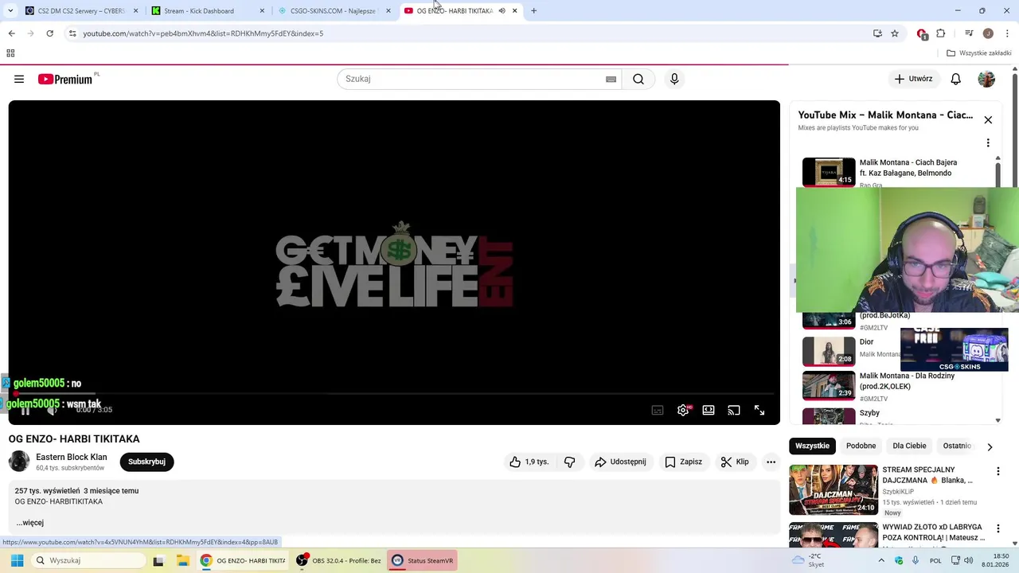Seek using the video progress bar
Image resolution: width=1019 pixels, height=573 pixels.
(x=394, y=394)
